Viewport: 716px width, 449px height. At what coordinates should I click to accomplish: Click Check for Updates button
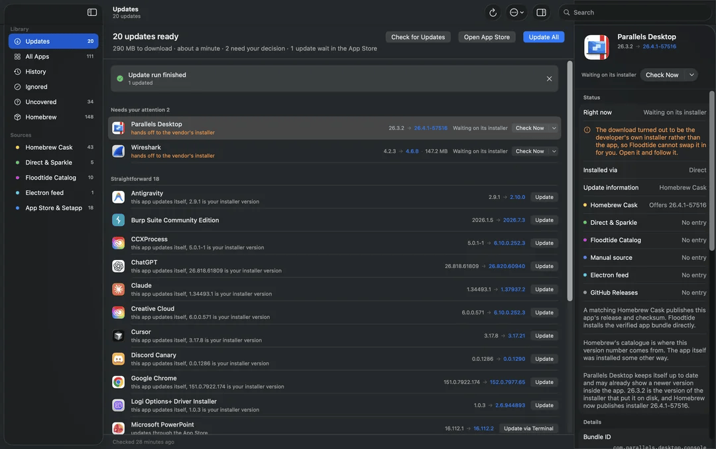[418, 37]
